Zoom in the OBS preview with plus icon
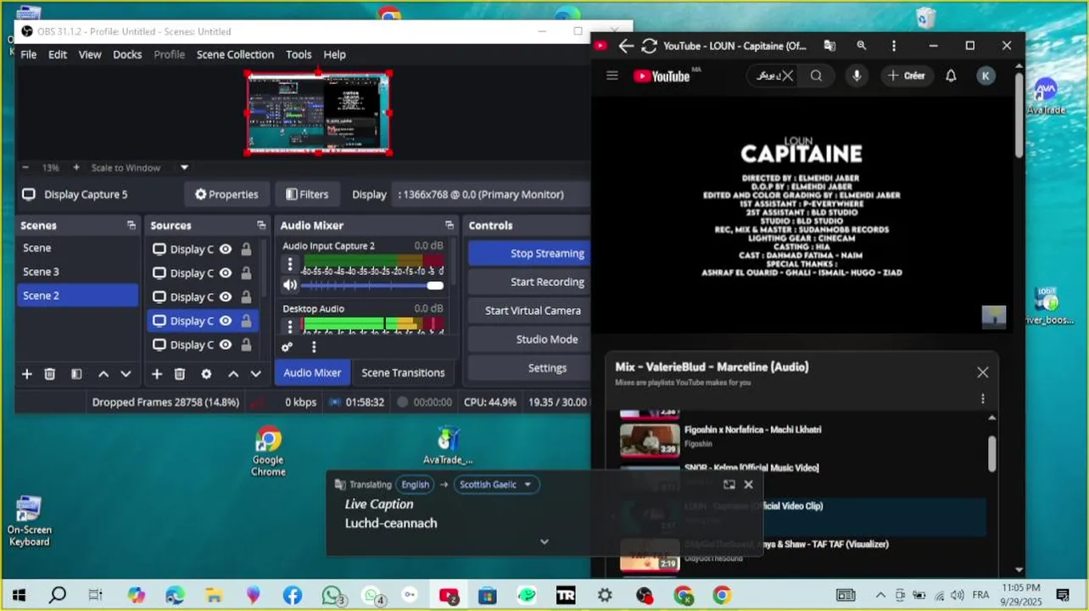 coord(76,168)
